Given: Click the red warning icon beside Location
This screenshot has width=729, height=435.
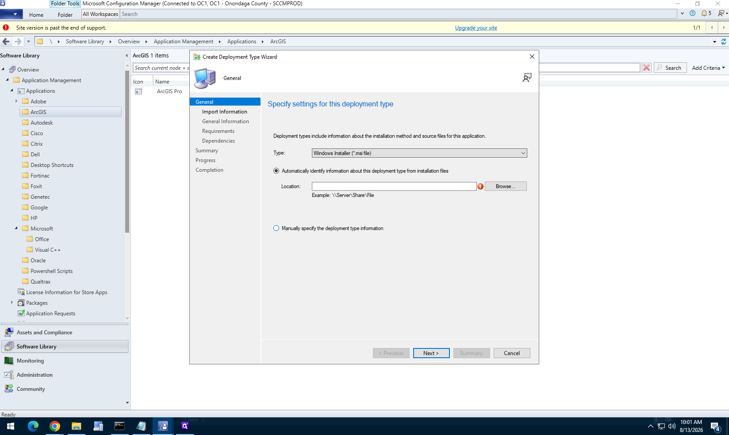Looking at the screenshot, I should coord(480,186).
